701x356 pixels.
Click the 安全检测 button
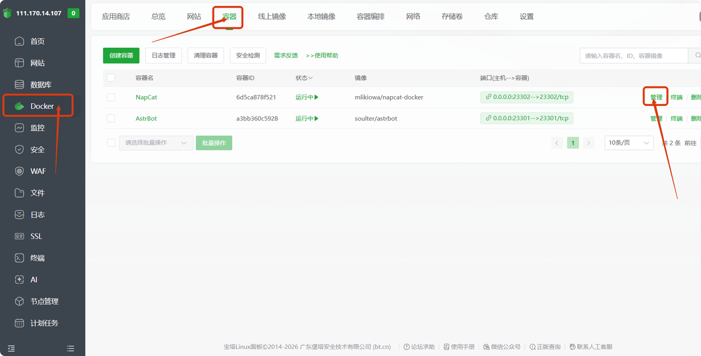[x=248, y=55]
